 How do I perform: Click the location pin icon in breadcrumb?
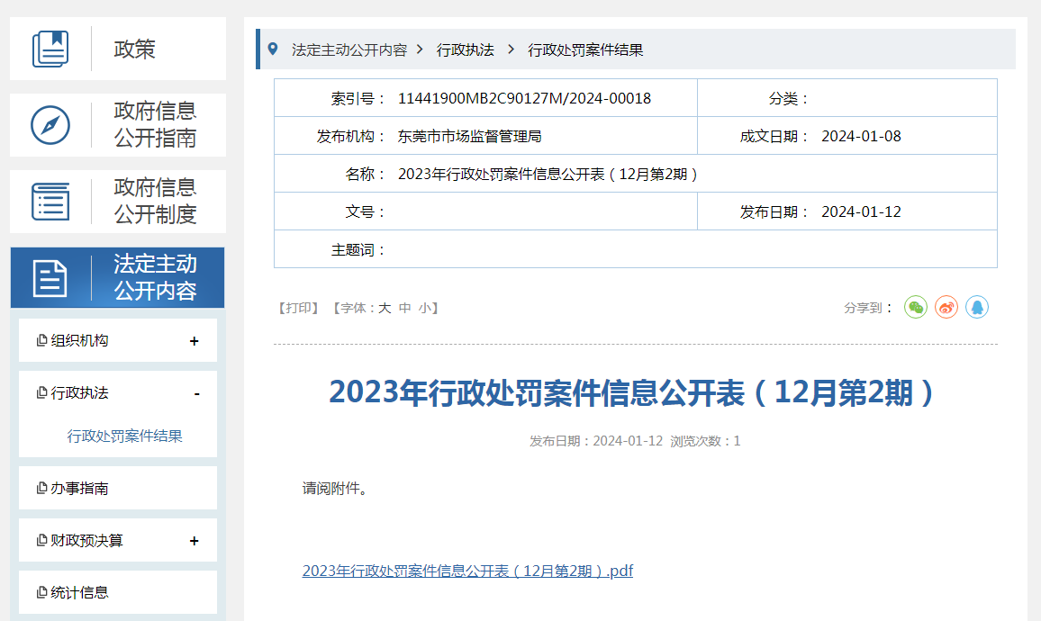[x=273, y=49]
